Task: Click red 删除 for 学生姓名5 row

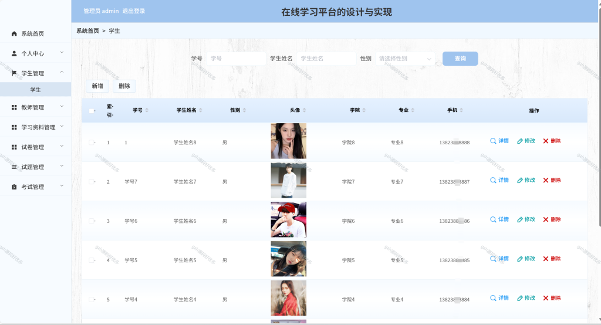Action: (x=552, y=259)
